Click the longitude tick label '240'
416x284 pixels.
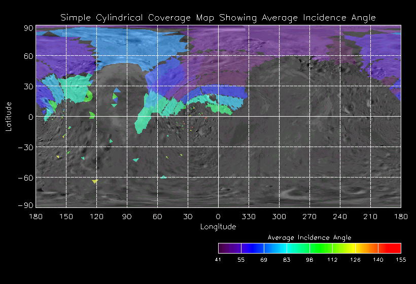point(340,217)
